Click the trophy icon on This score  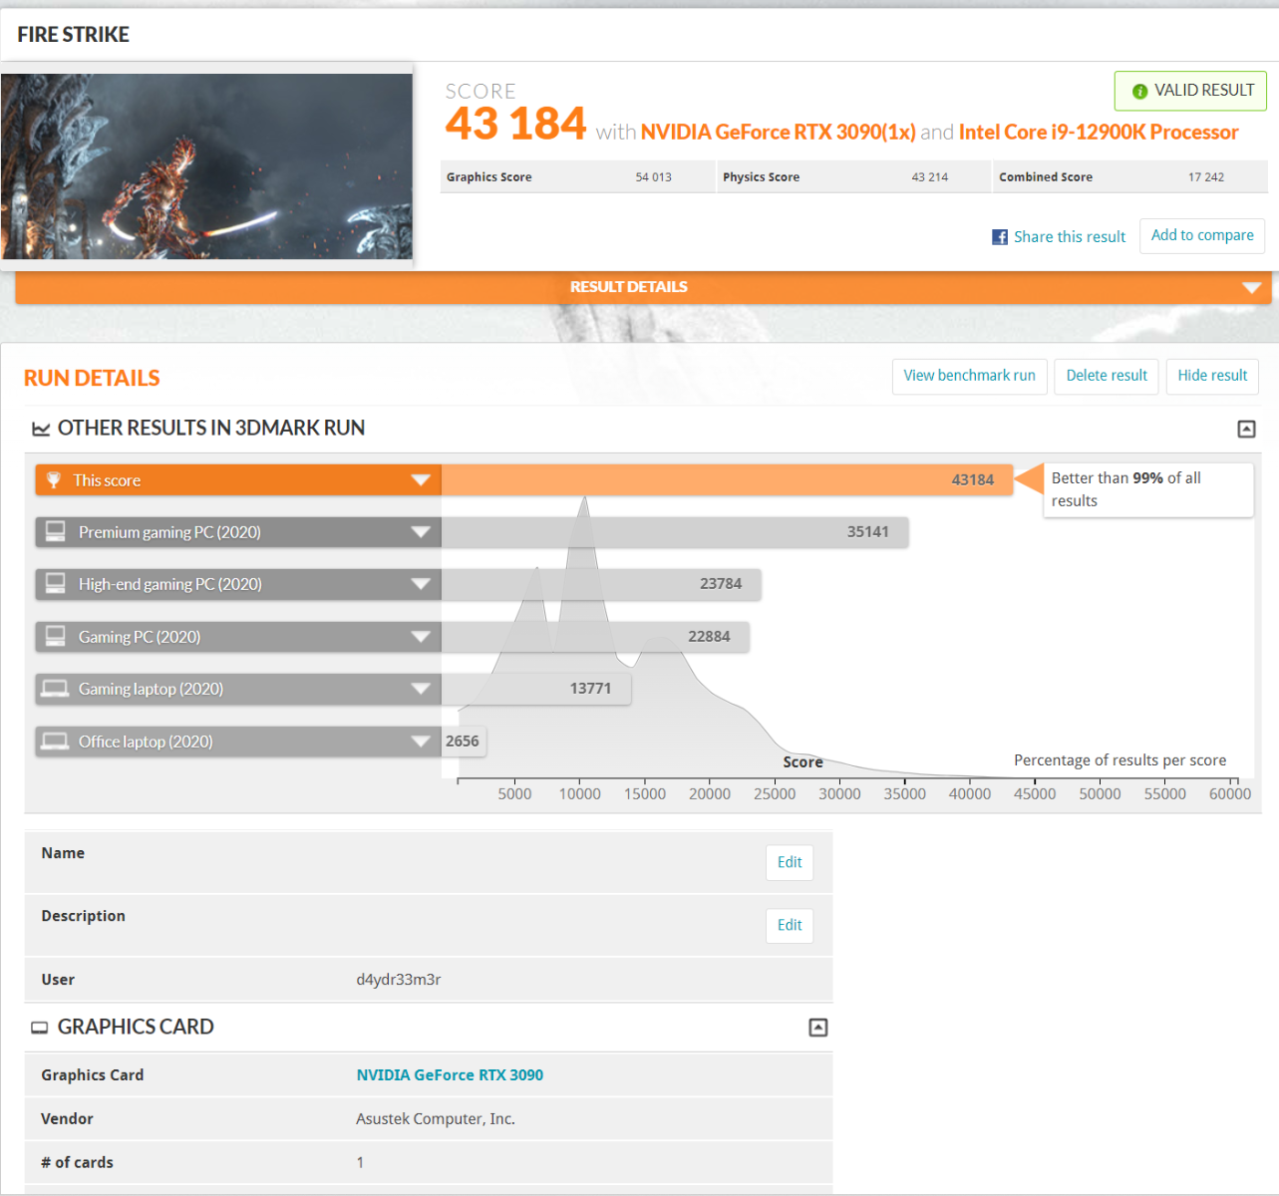[x=54, y=480]
